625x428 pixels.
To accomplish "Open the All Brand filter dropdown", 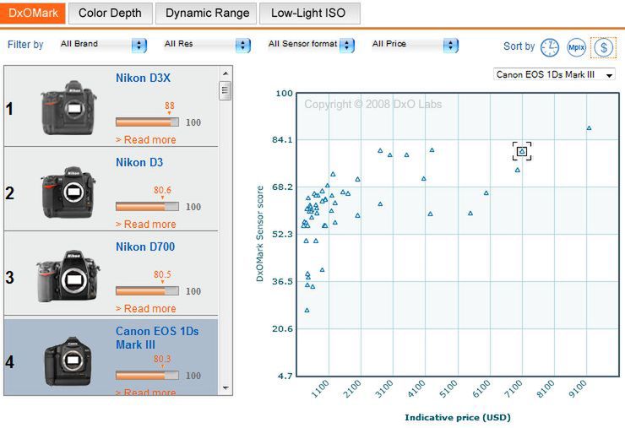I will 103,45.
